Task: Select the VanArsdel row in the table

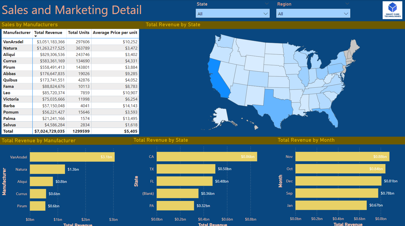Action: tap(13, 42)
